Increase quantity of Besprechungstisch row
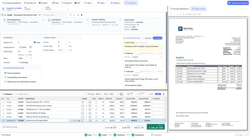This screenshot has height=137, width=250. [x=90, y=102]
